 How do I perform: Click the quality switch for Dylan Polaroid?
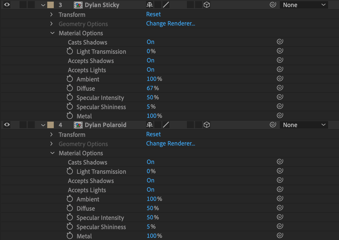166,125
